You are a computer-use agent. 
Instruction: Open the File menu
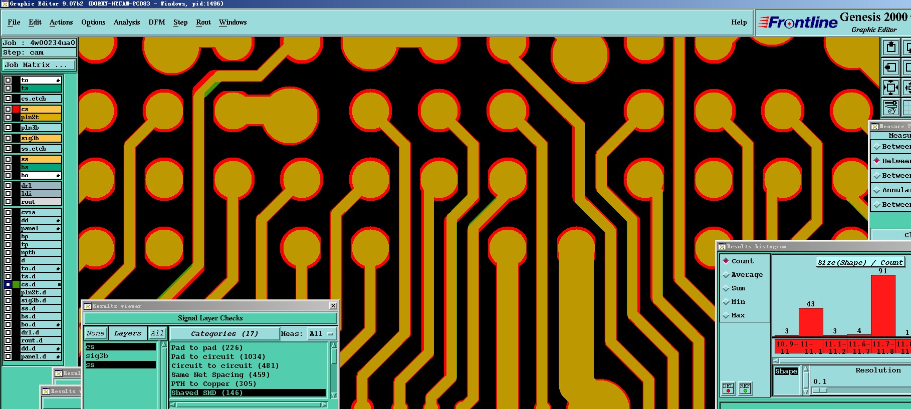(14, 22)
